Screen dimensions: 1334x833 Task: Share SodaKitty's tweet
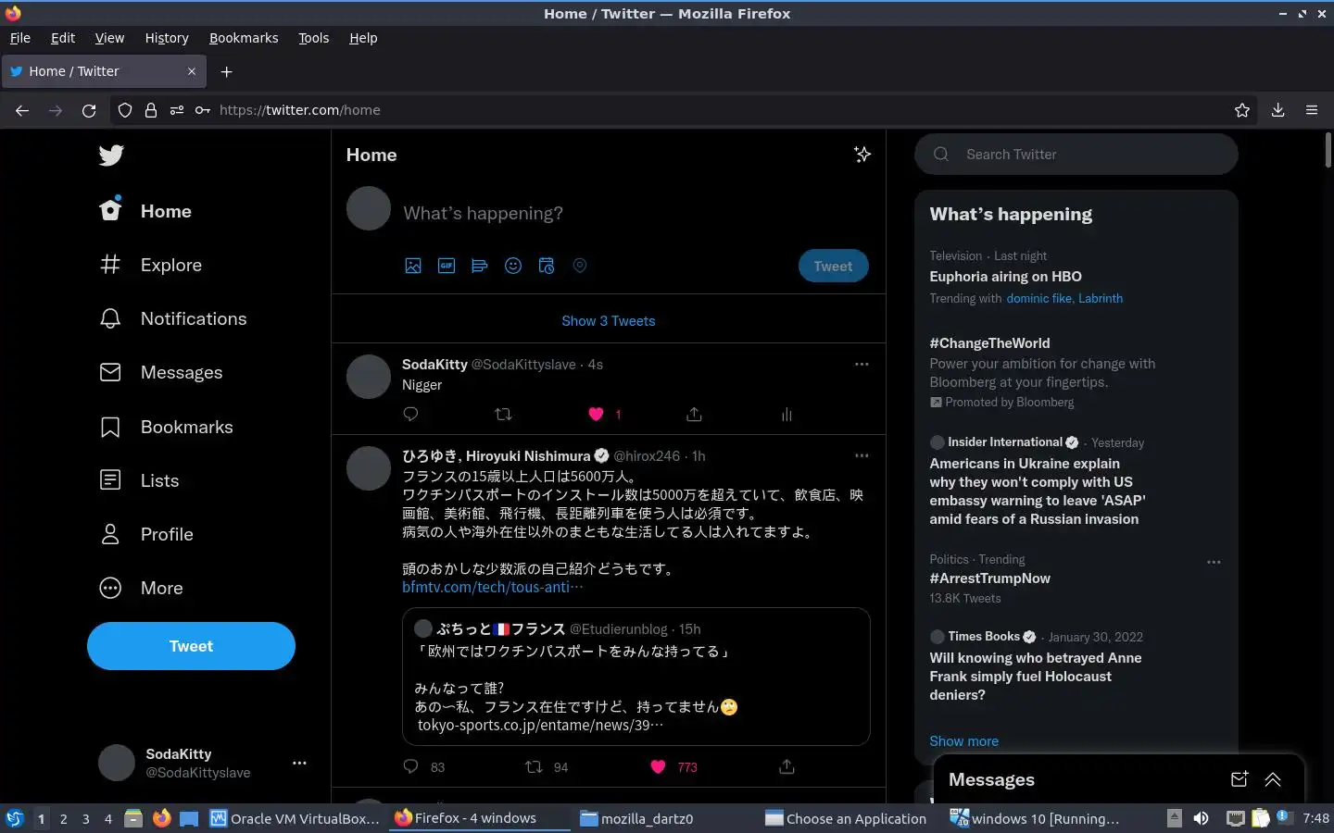(x=694, y=414)
